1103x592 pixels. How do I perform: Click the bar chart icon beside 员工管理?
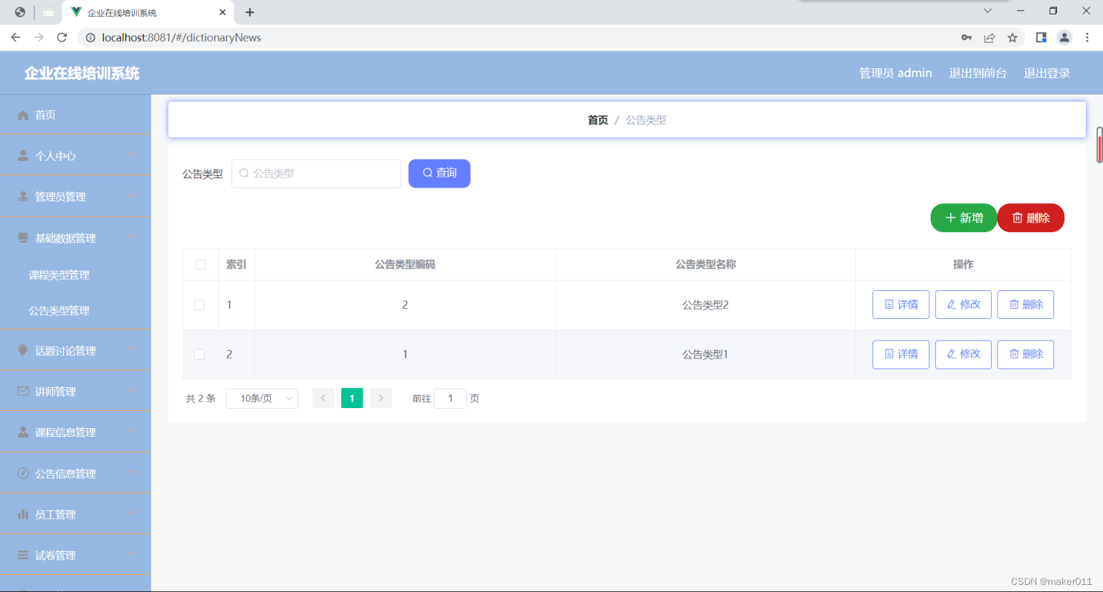pos(23,514)
